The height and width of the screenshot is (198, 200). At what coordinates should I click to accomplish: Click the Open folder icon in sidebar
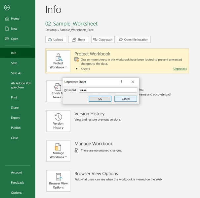point(7,39)
